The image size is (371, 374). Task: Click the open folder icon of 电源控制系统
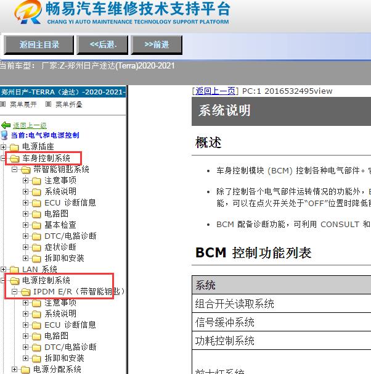(14, 280)
